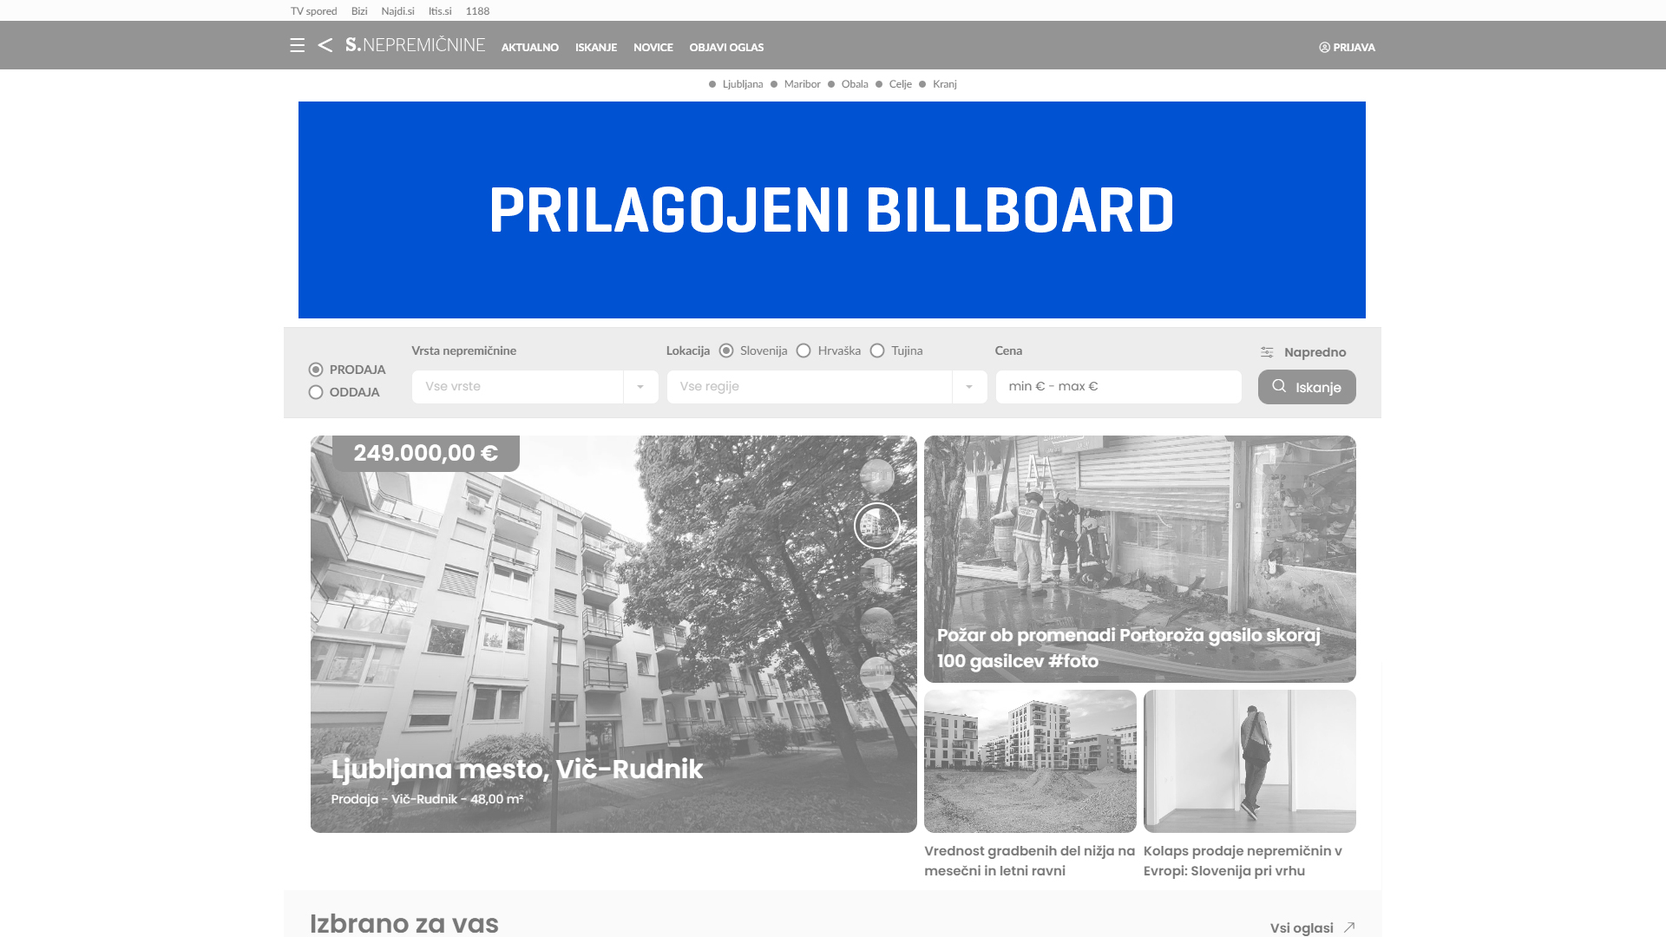Select the fifth listing photo thumbnail circle
The width and height of the screenshot is (1666, 937).
pos(877,674)
